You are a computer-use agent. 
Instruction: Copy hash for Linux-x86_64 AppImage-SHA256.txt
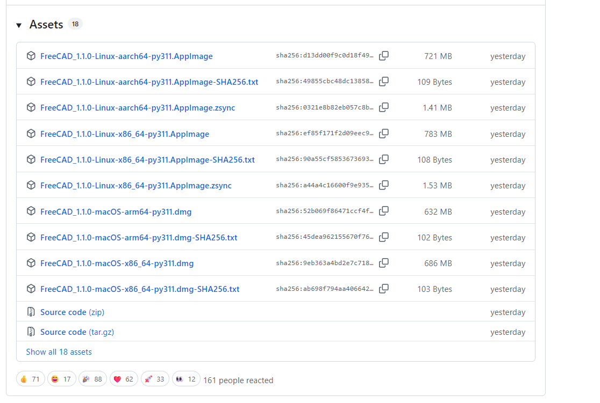384,159
